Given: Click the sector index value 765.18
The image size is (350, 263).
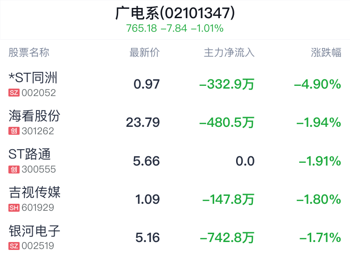Looking at the screenshot, I should (x=141, y=28).
